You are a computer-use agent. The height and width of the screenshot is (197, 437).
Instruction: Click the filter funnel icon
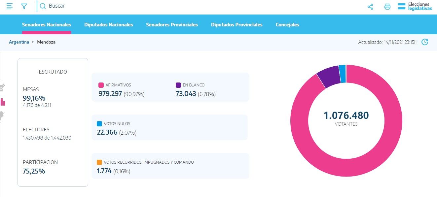(x=24, y=6)
